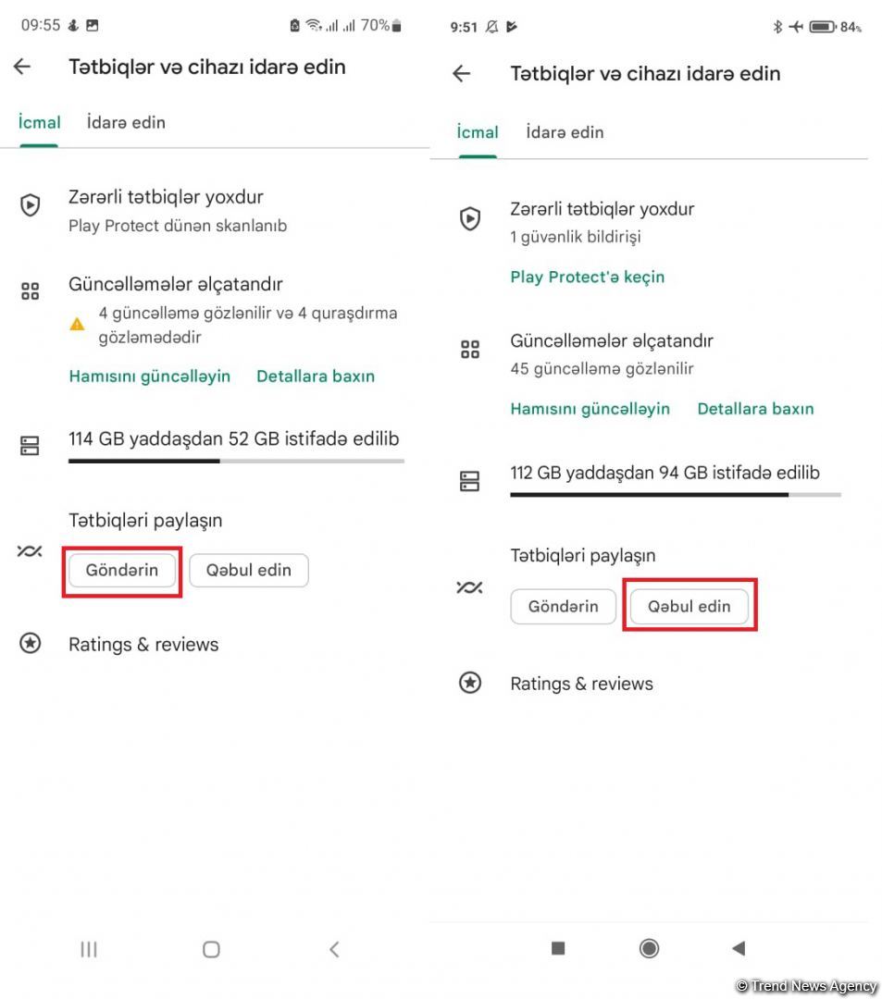Viewport: 882px width, 999px height.
Task: Tap the storage icon on left phone
Action: click(x=31, y=446)
